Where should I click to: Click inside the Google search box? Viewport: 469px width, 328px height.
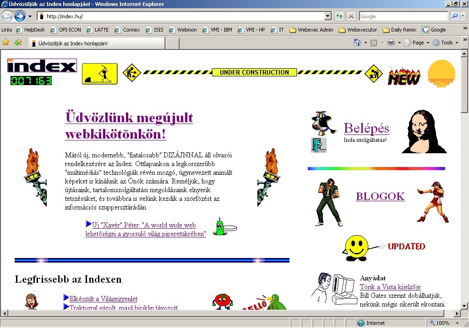pos(403,16)
